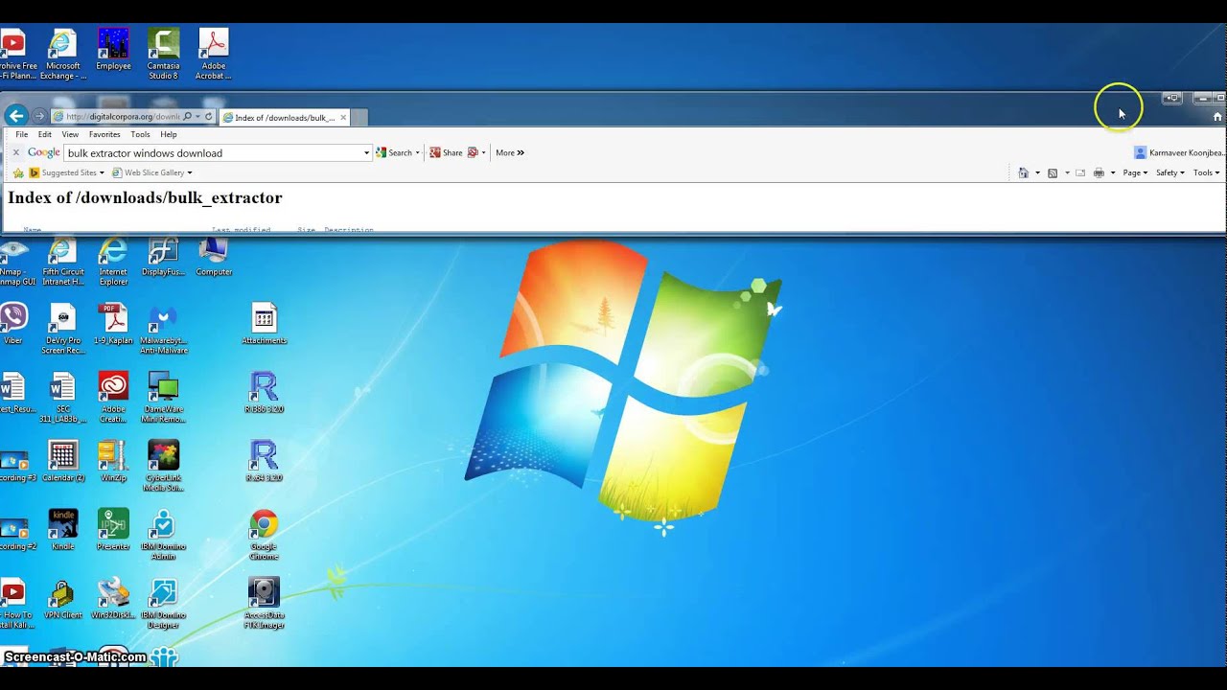This screenshot has height=690, width=1227.
Task: Open address bar autocomplete dropdown arrow
Action: click(x=197, y=117)
